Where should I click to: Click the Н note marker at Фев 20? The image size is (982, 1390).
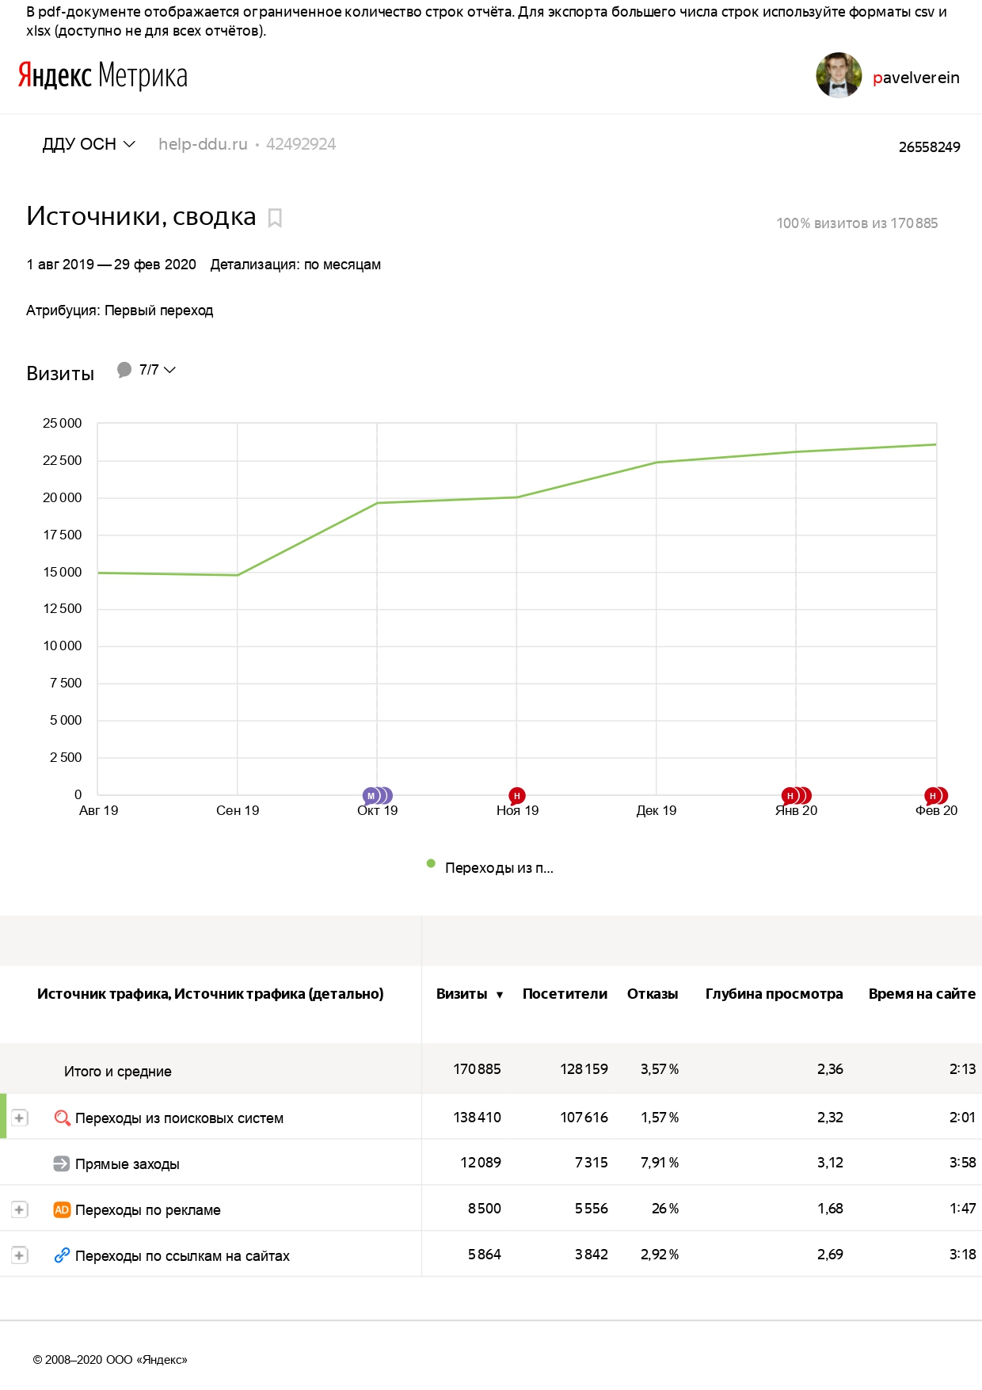click(936, 796)
